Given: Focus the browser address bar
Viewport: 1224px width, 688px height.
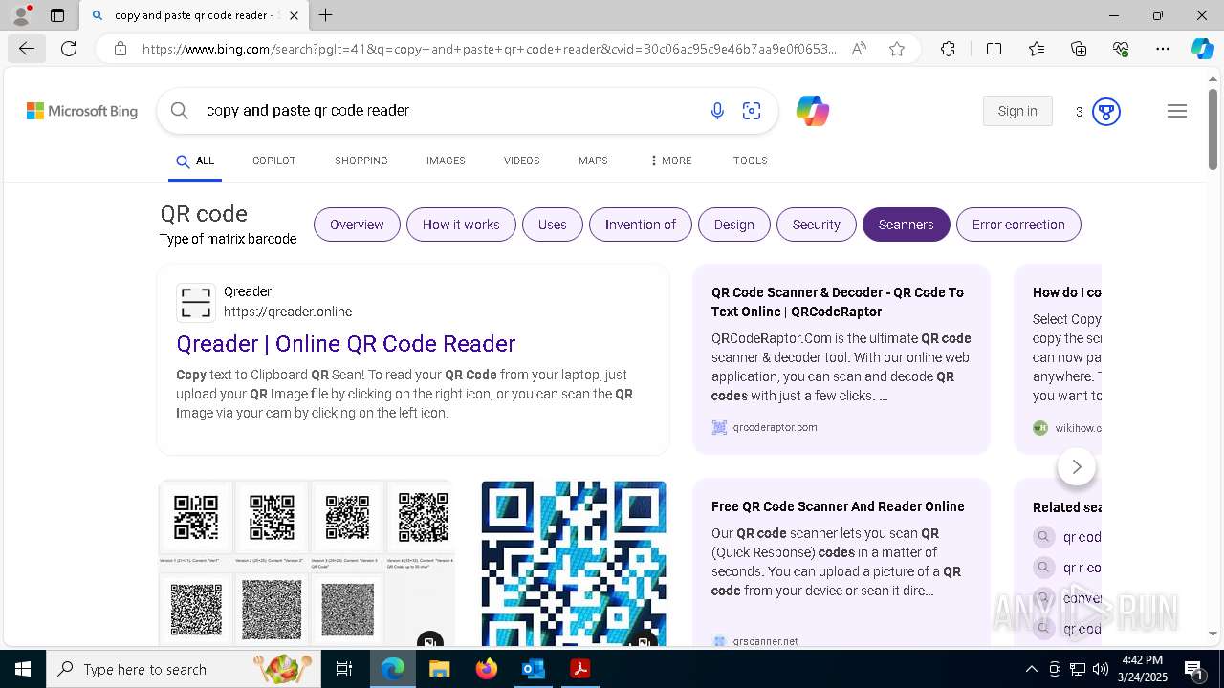Looking at the screenshot, I should (488, 49).
